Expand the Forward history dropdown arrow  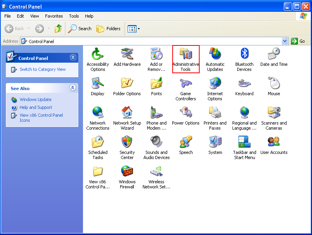tap(49, 29)
